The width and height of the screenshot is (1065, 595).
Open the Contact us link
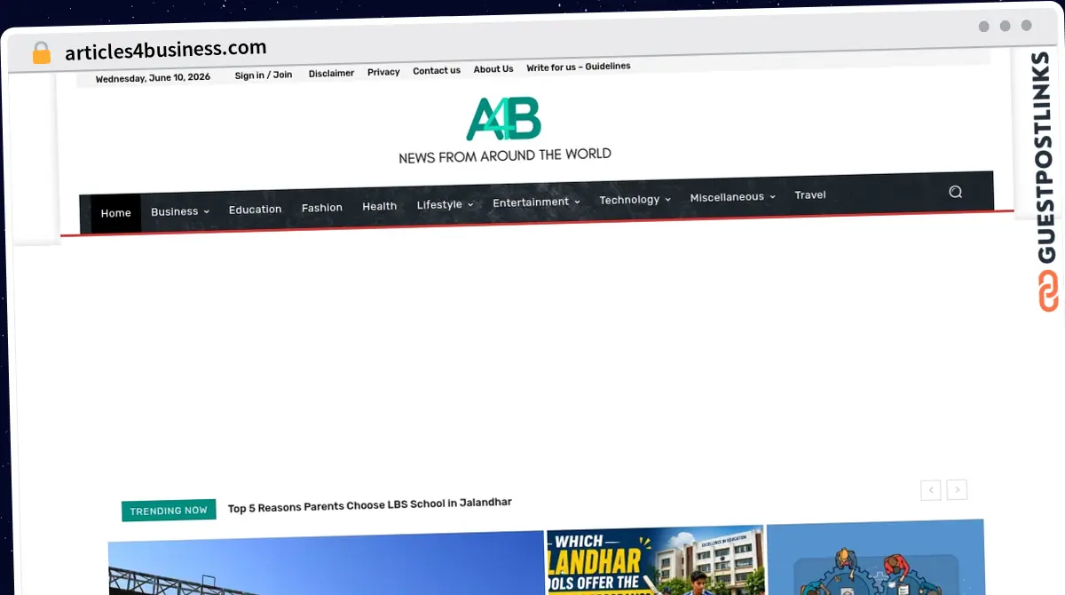(x=437, y=71)
